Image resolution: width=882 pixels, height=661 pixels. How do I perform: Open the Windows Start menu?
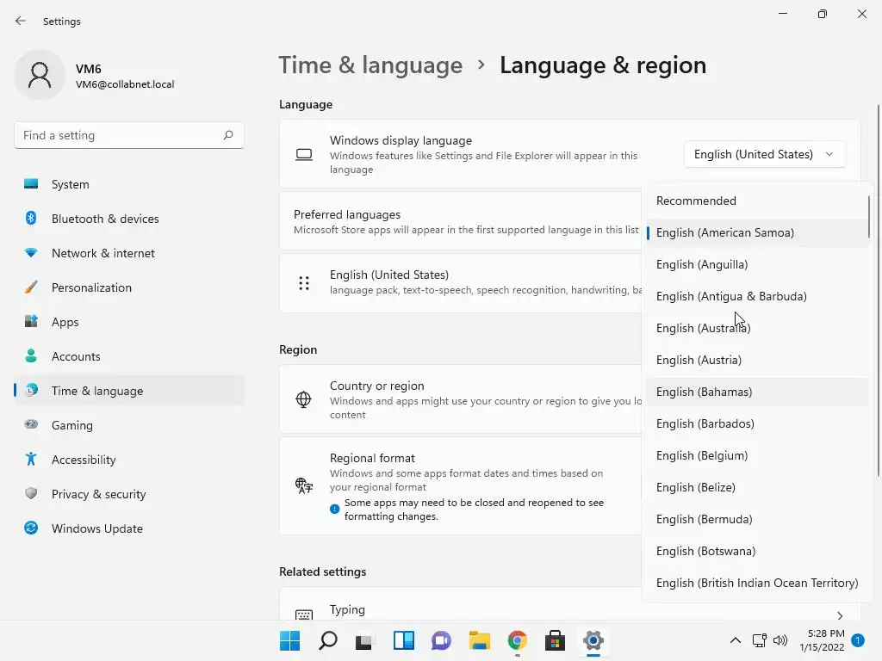[x=289, y=640]
